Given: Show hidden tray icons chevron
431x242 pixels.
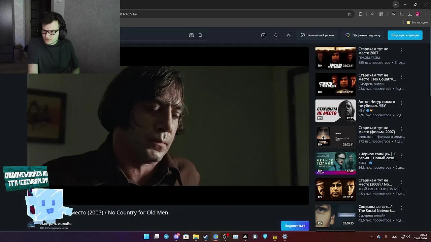Looking at the screenshot, I should pos(371,237).
